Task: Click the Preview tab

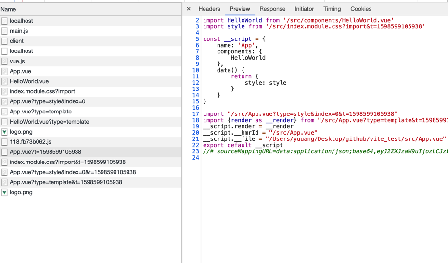Action: point(240,9)
